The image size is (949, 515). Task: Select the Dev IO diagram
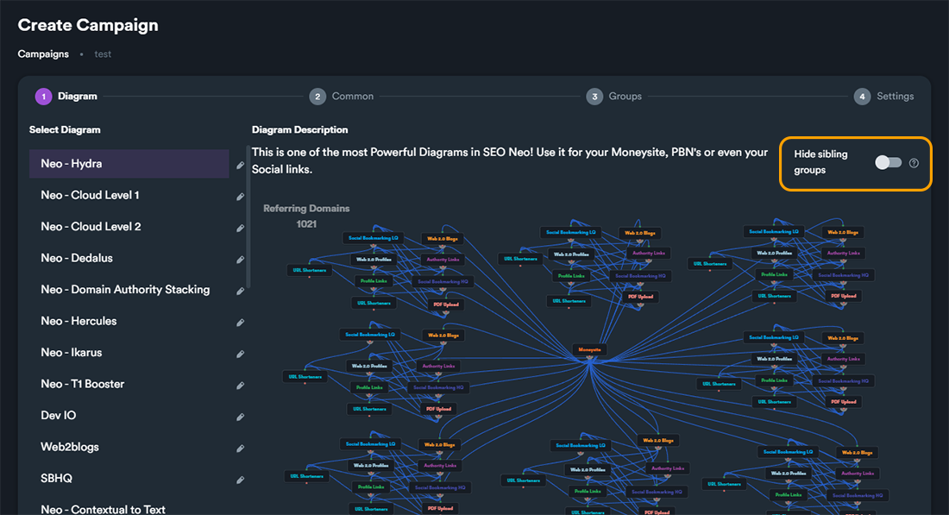point(59,416)
